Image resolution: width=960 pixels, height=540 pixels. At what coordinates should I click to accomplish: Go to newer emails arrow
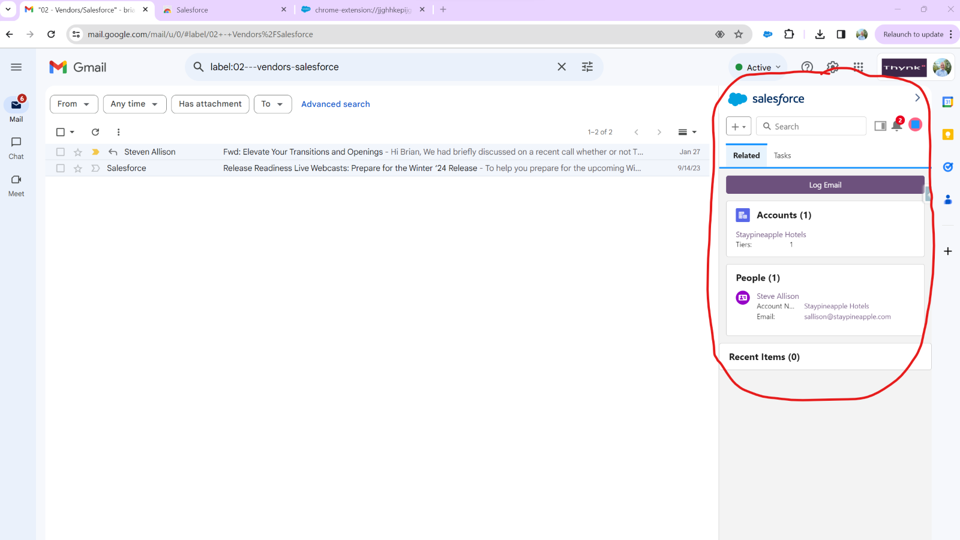[636, 132]
